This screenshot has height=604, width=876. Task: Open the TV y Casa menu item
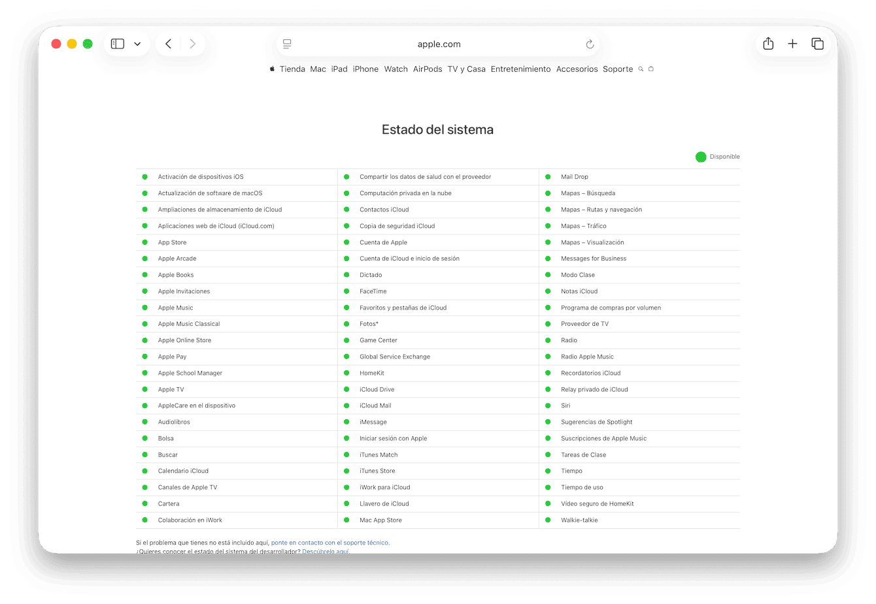(x=466, y=69)
